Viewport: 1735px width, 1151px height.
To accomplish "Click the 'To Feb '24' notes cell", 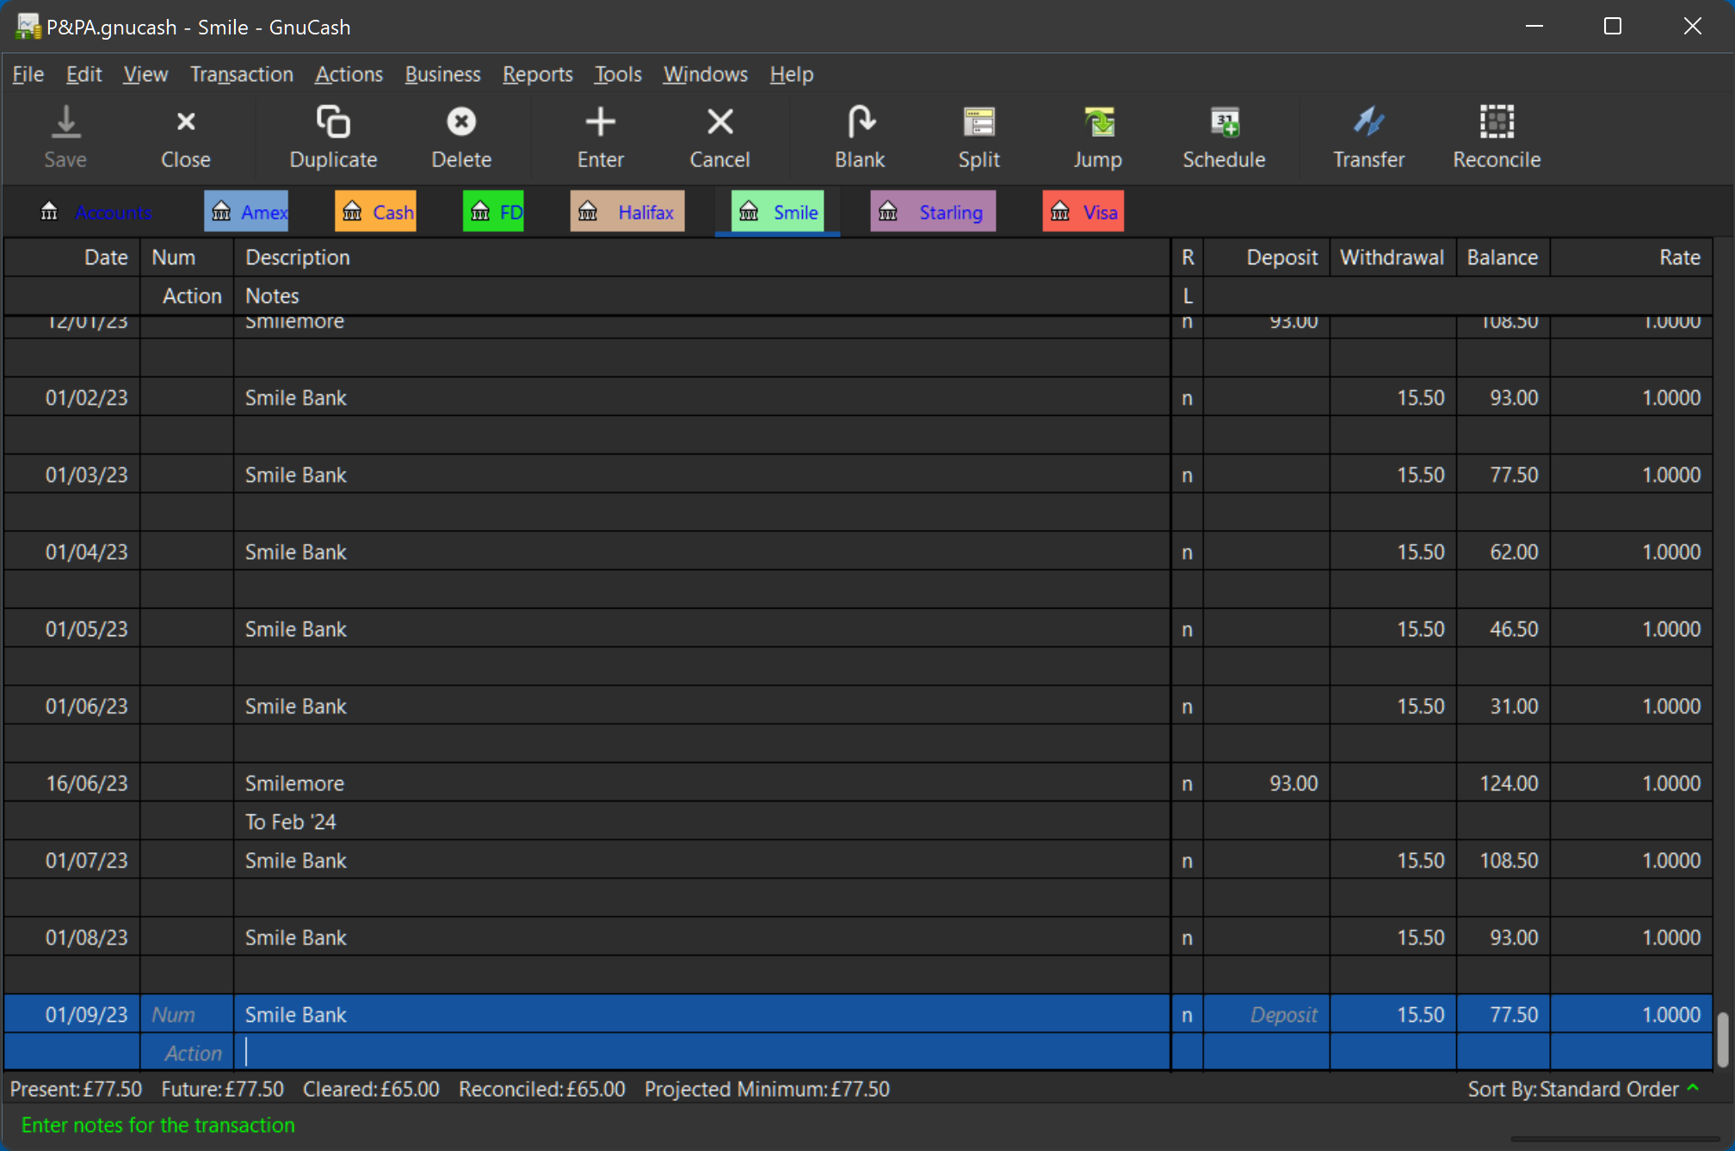I will (701, 822).
